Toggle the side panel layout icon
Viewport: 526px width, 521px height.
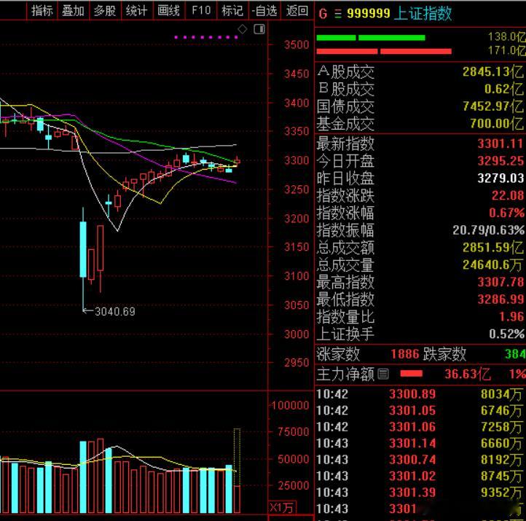click(x=259, y=29)
